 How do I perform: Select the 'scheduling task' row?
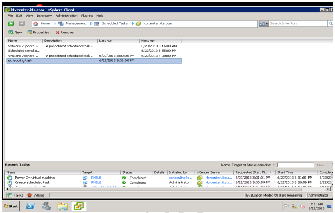click(94, 61)
